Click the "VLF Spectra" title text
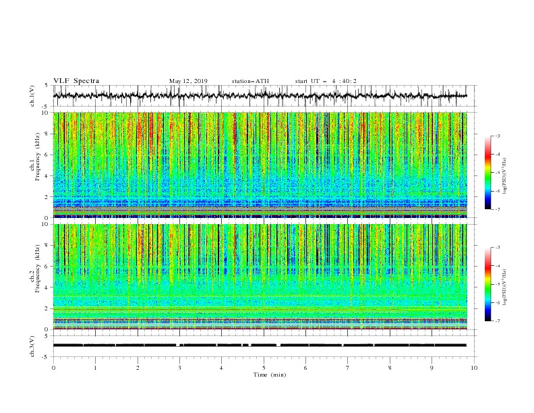534x413 pixels. [x=76, y=81]
